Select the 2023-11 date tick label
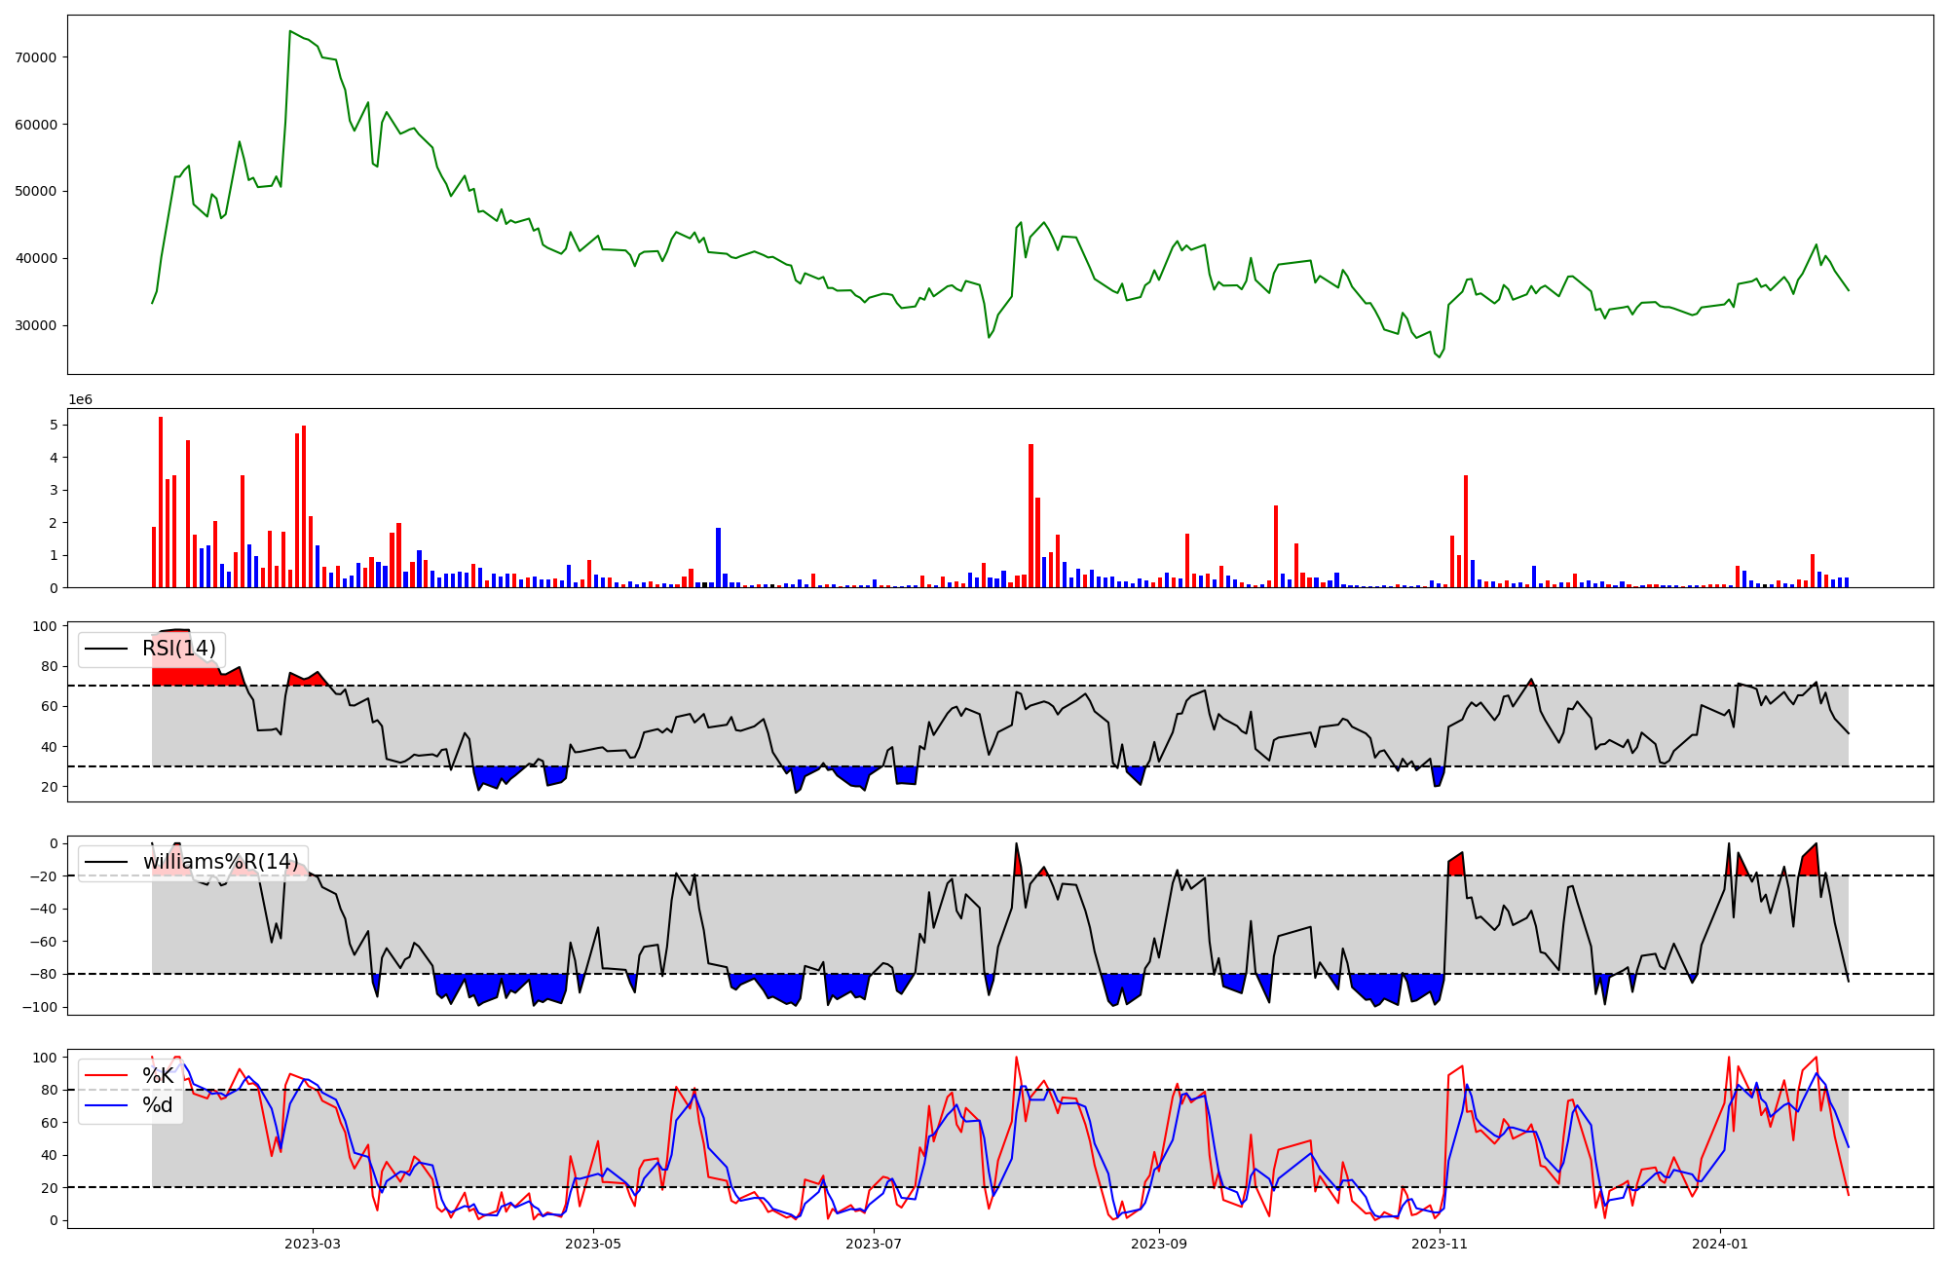 click(x=1440, y=1244)
